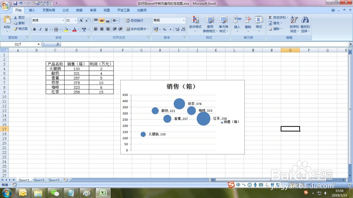Open WeChat from the taskbar

pos(55,193)
